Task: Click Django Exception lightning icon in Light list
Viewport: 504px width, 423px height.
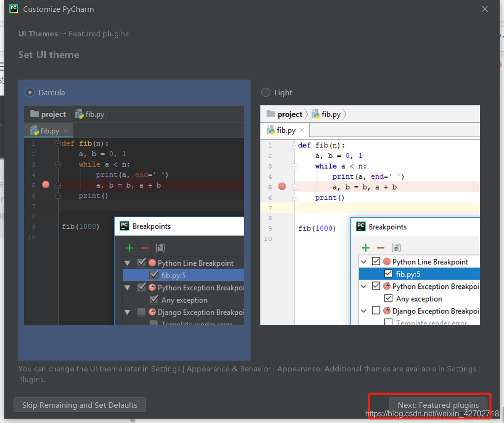Action: [x=387, y=310]
